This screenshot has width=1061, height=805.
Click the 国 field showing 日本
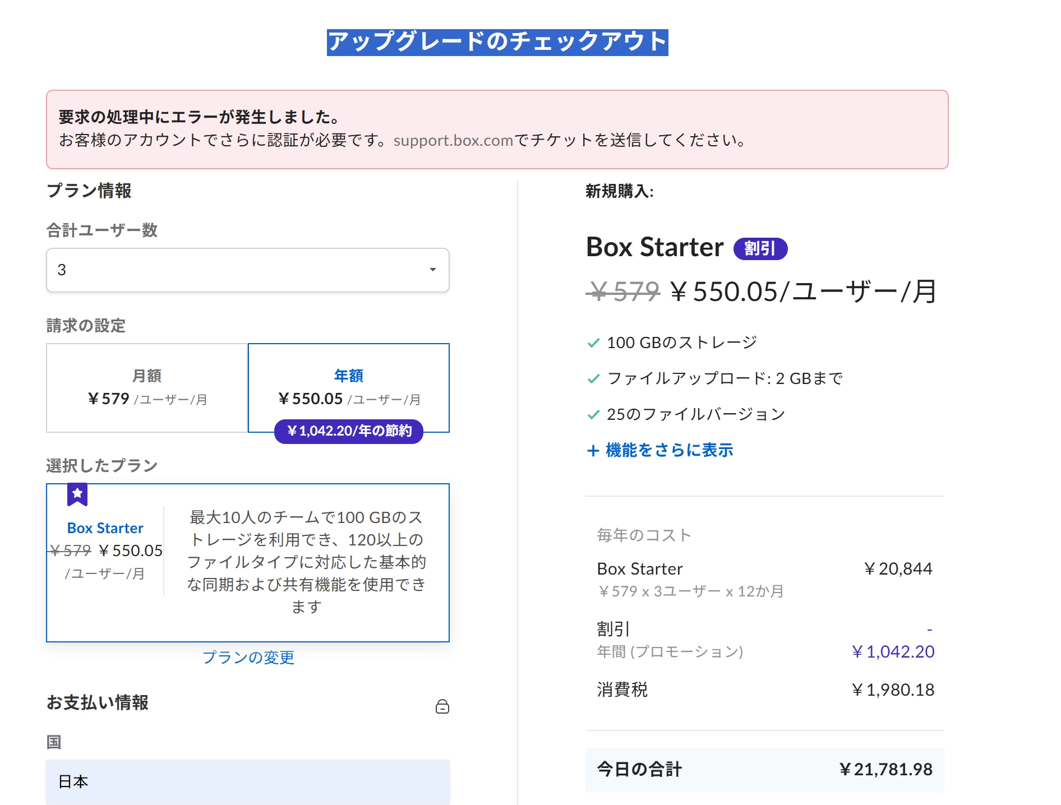247,781
